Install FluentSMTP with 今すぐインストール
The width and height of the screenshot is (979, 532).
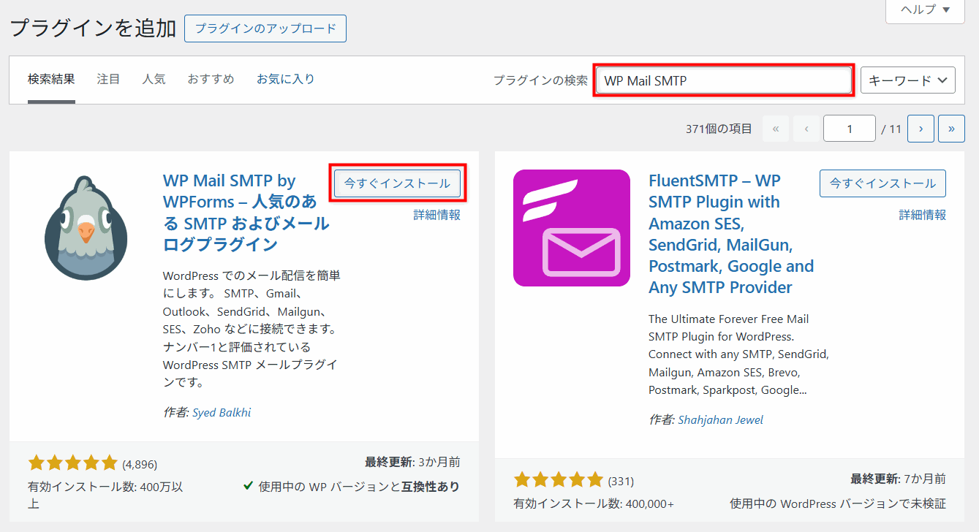(882, 183)
